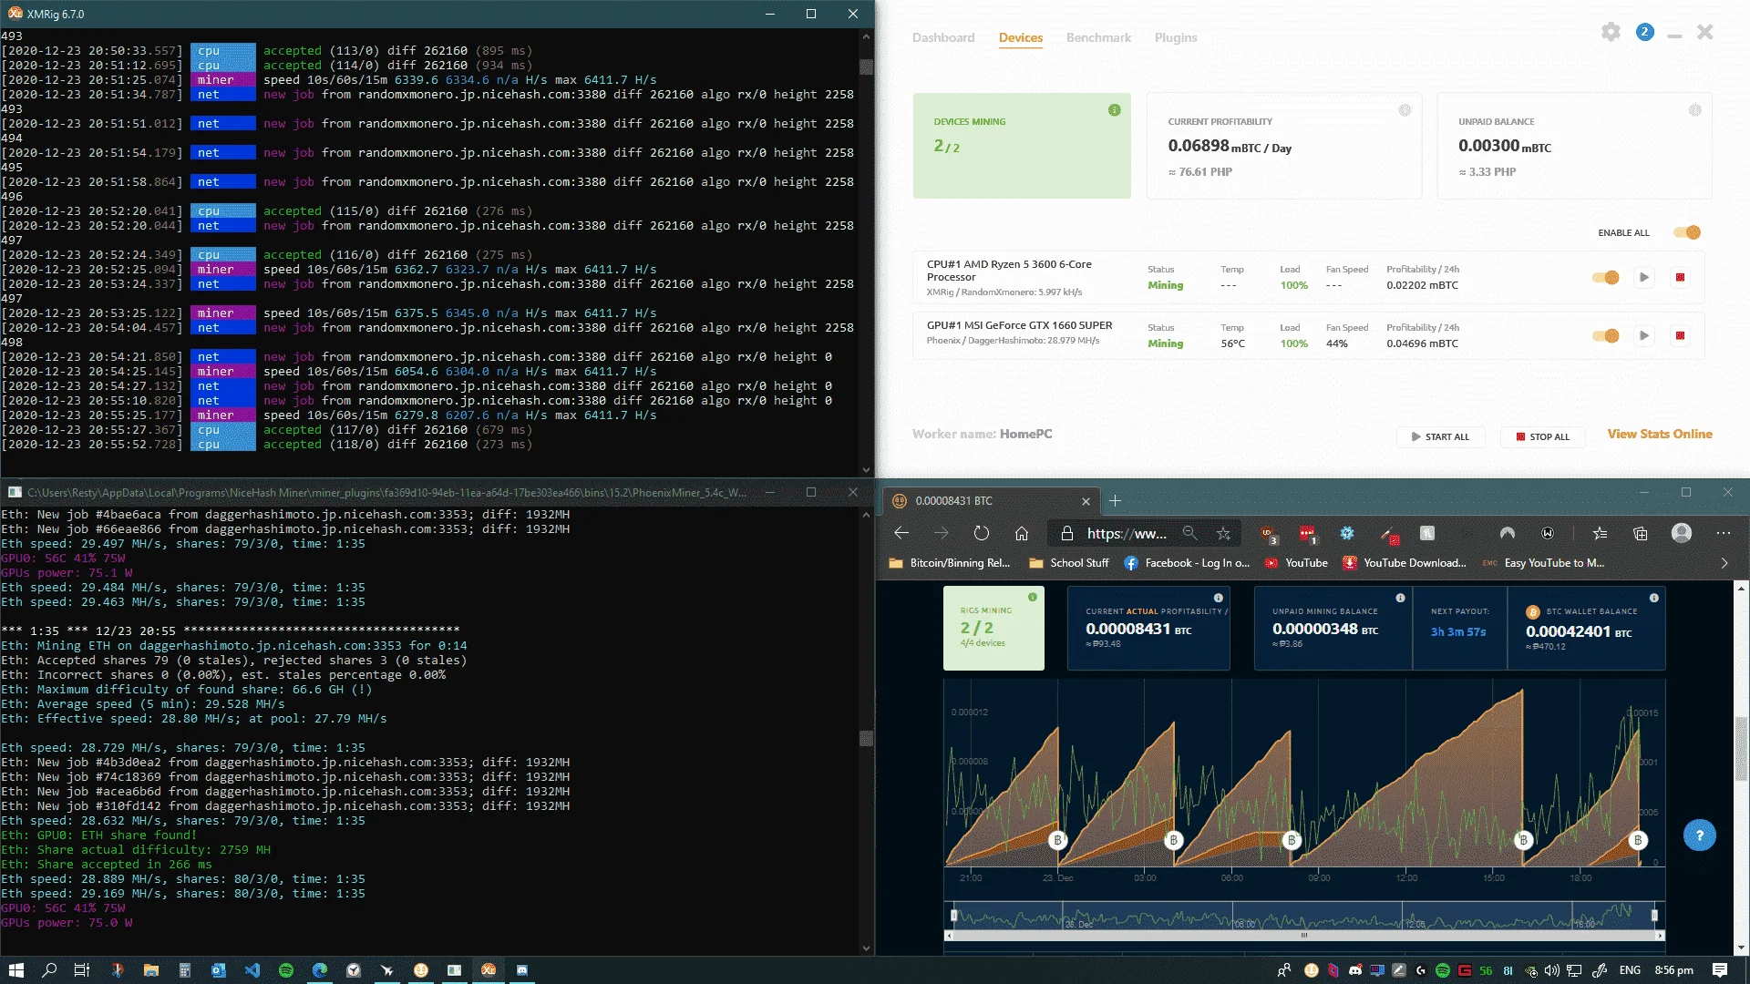1750x984 pixels.
Task: Toggle the Enable All devices switch
Action: pos(1687,232)
